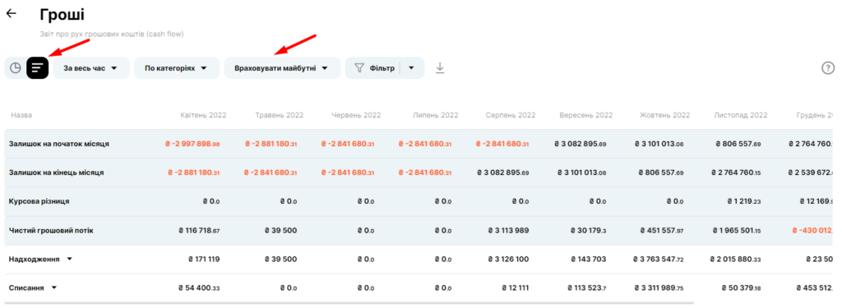Click the ₴ -2 997 898.98 value
The height and width of the screenshot is (308, 842).
(192, 144)
